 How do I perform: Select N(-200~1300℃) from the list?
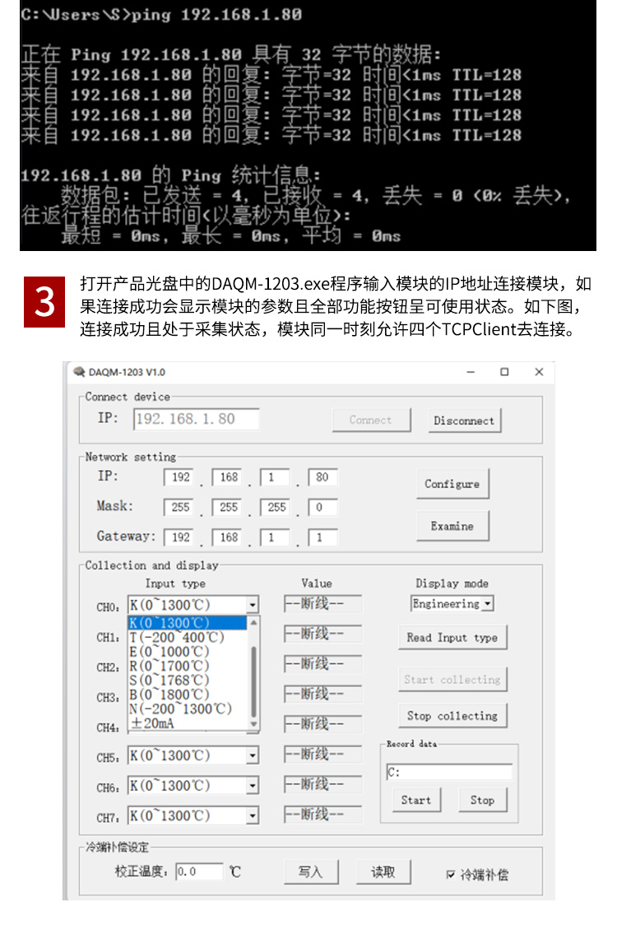click(x=188, y=709)
